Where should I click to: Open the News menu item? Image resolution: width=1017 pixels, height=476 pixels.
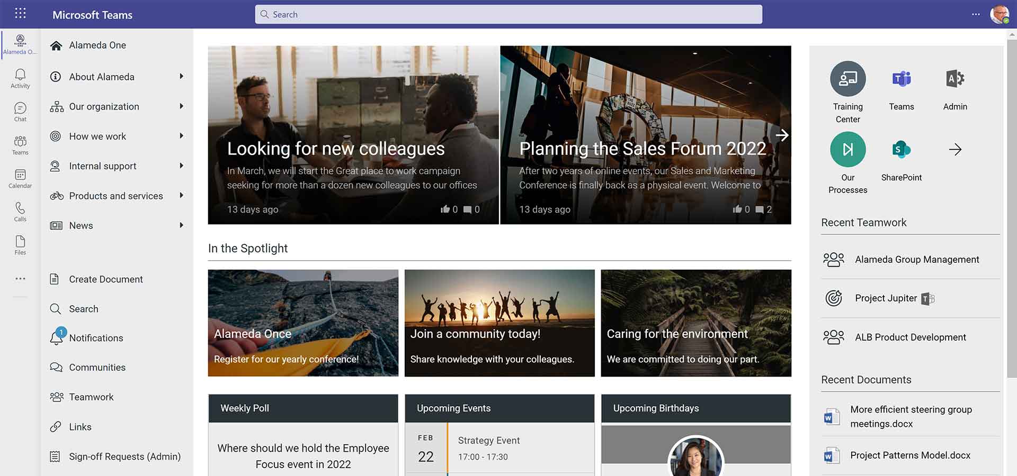81,225
